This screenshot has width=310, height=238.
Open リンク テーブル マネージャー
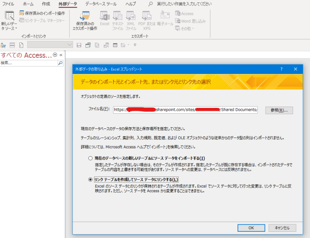tap(42, 20)
